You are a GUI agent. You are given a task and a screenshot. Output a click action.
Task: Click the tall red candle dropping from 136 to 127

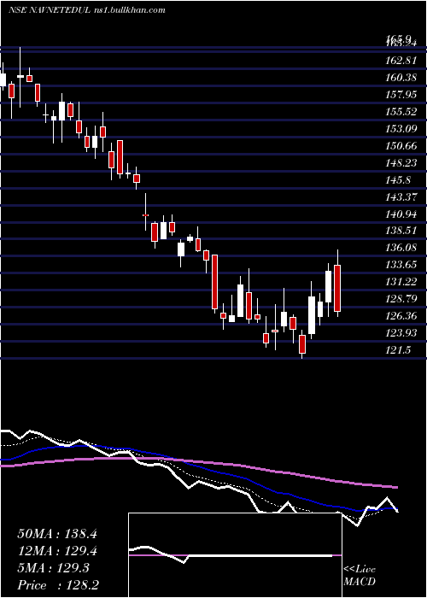(214, 282)
